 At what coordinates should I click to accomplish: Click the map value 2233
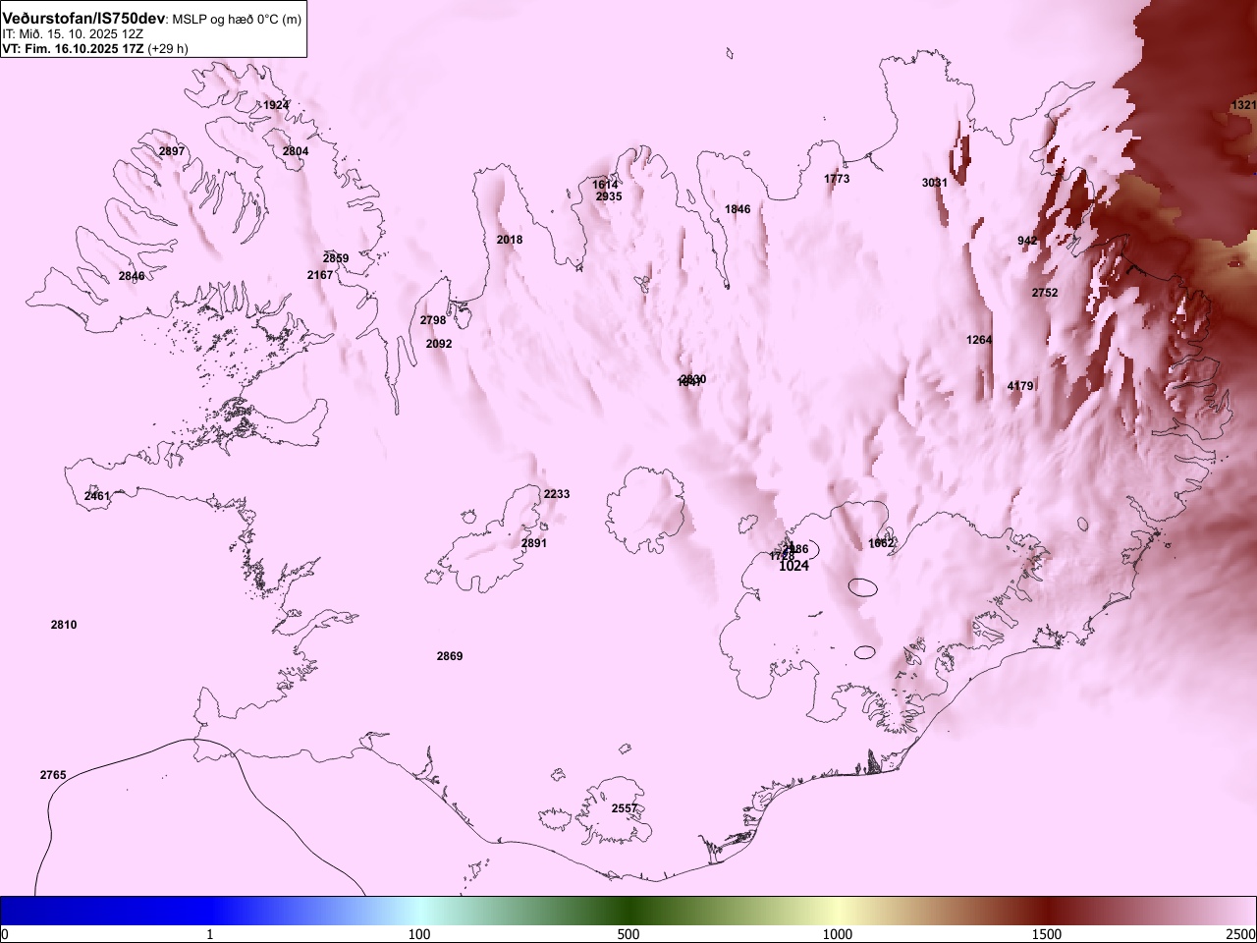(x=557, y=494)
